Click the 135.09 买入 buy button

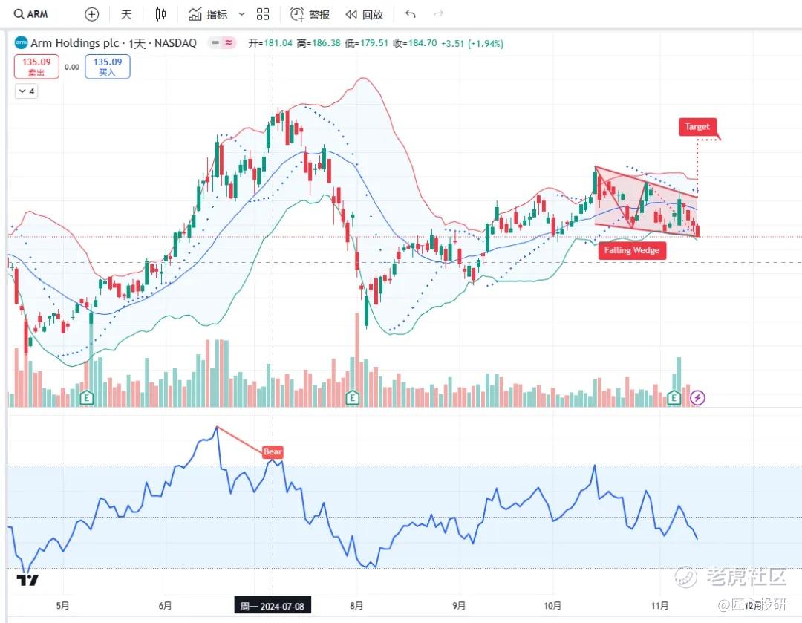108,67
